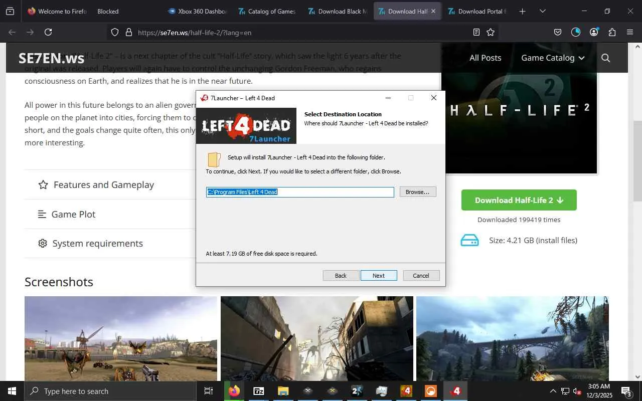Open the All Posts link
Viewport: 642px width, 401px height.
[485, 58]
